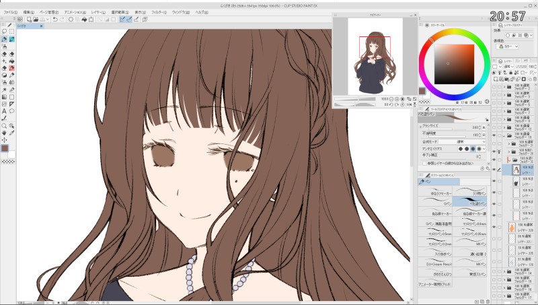Image resolution: width=538 pixels, height=305 pixels.
Task: Select the hand move-canvas tool
Action: pos(4,133)
